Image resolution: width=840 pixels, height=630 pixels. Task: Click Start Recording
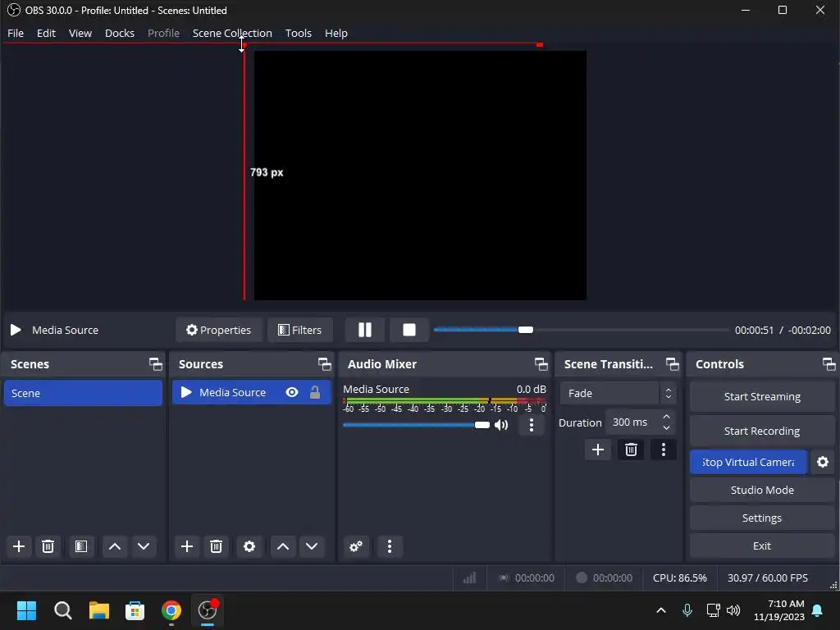click(762, 431)
